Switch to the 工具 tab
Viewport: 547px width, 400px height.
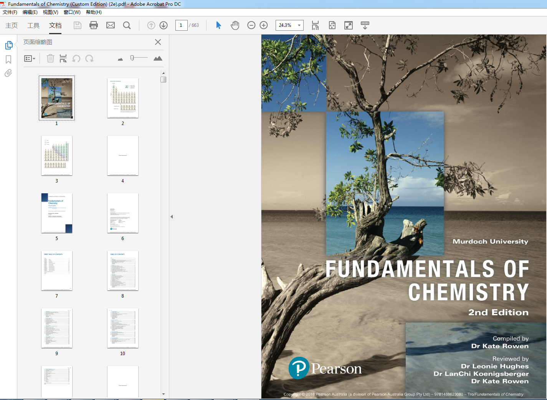(x=33, y=25)
